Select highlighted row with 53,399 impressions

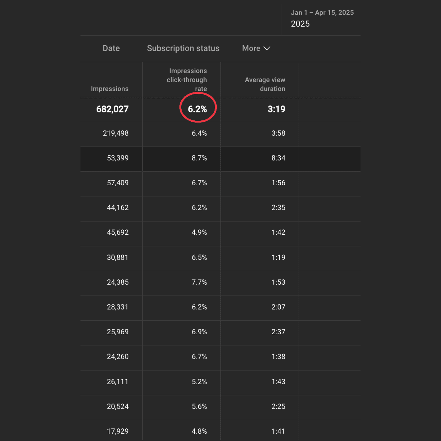coord(117,158)
